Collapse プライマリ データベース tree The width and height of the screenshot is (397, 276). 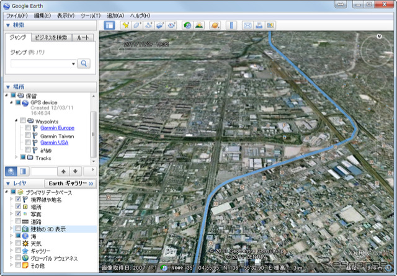6,192
